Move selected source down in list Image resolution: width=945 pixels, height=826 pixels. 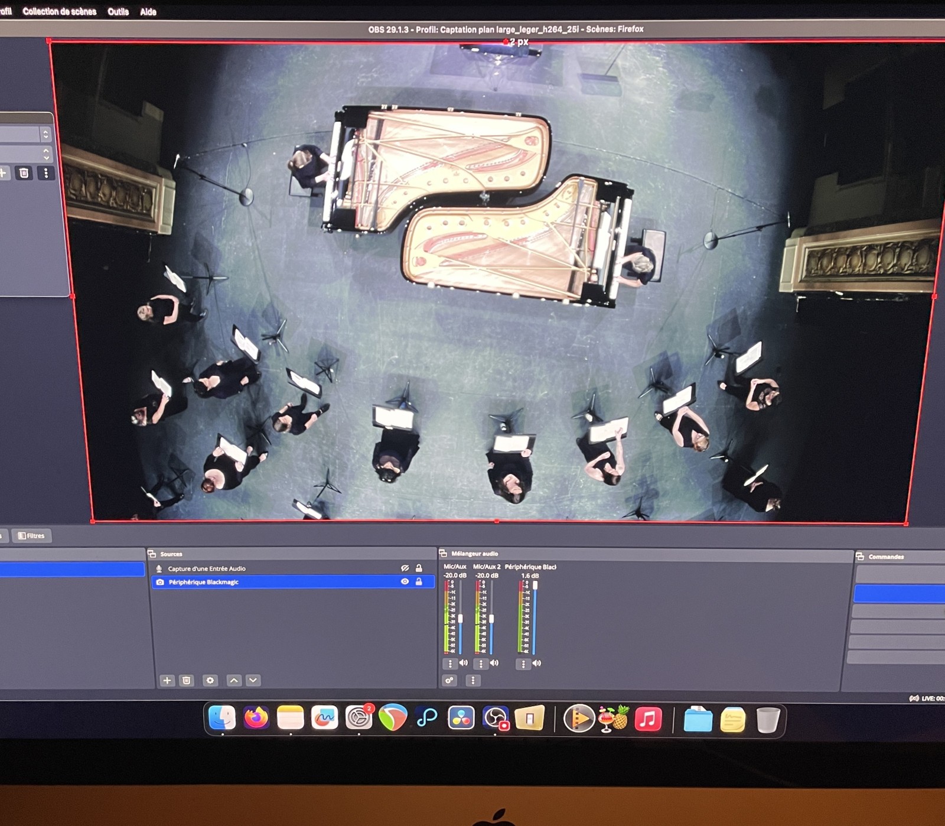click(253, 681)
